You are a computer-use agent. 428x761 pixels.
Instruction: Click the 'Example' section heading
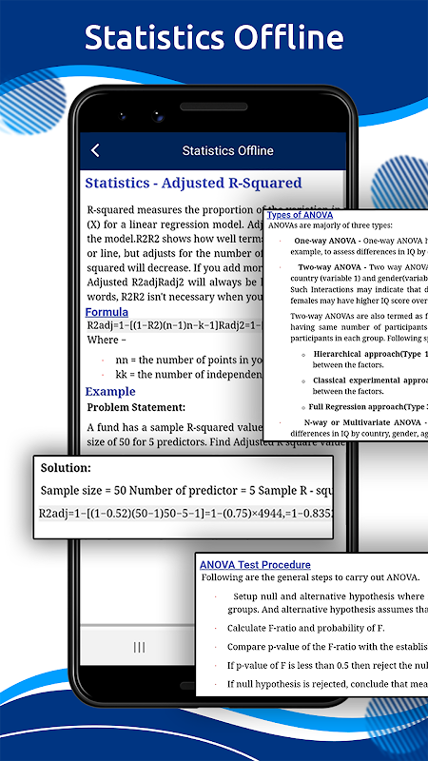(x=110, y=391)
